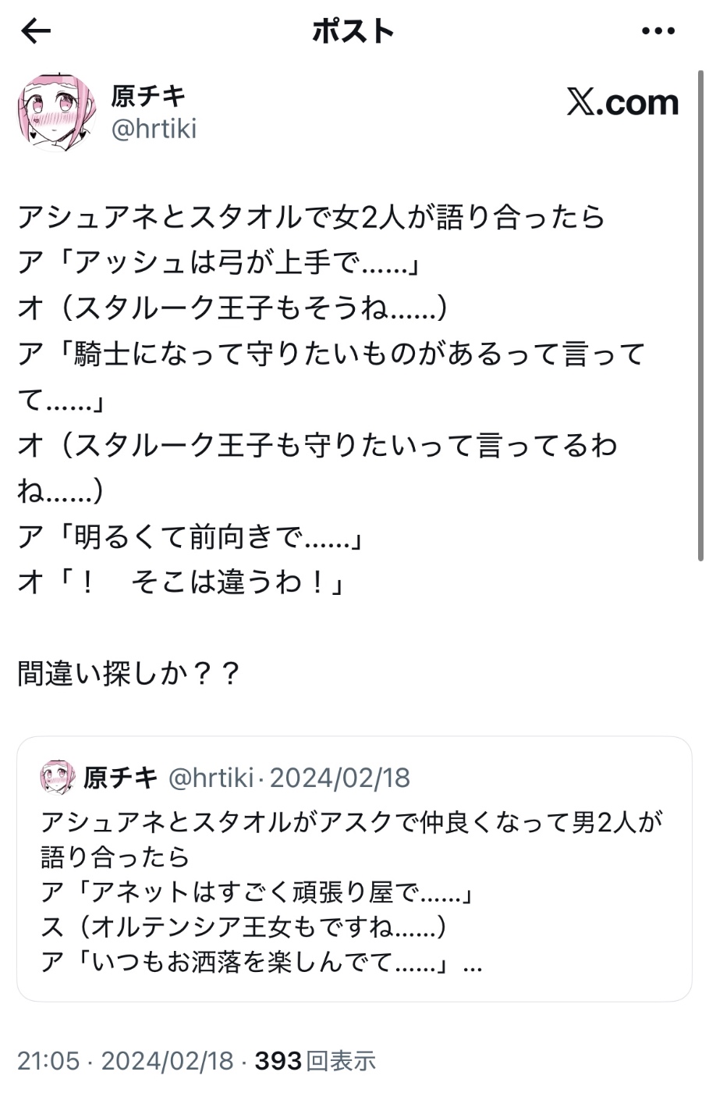Click the X.com logo
The height and width of the screenshot is (1093, 709).
click(622, 102)
